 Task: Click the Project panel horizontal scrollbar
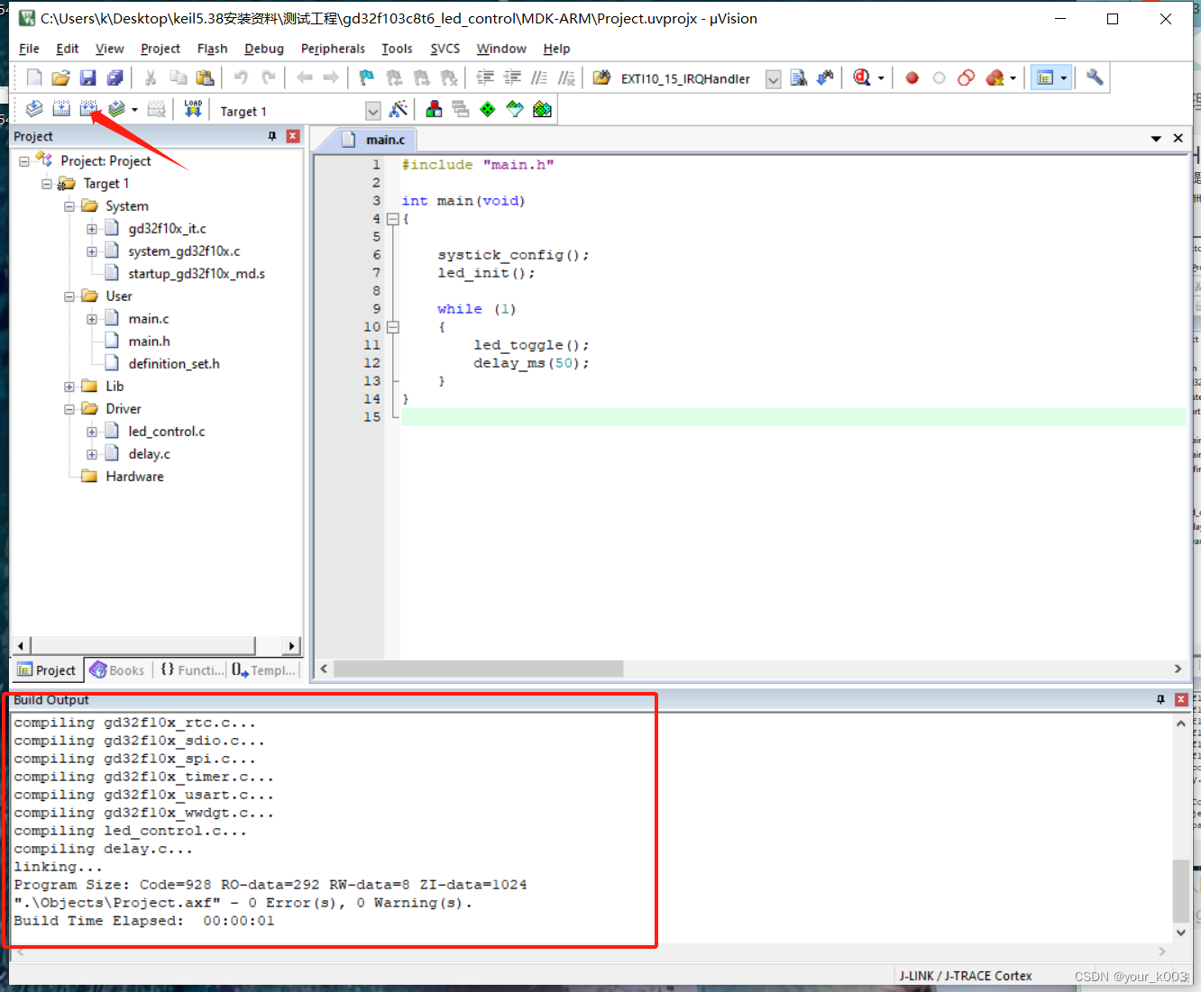pyautogui.click(x=144, y=646)
